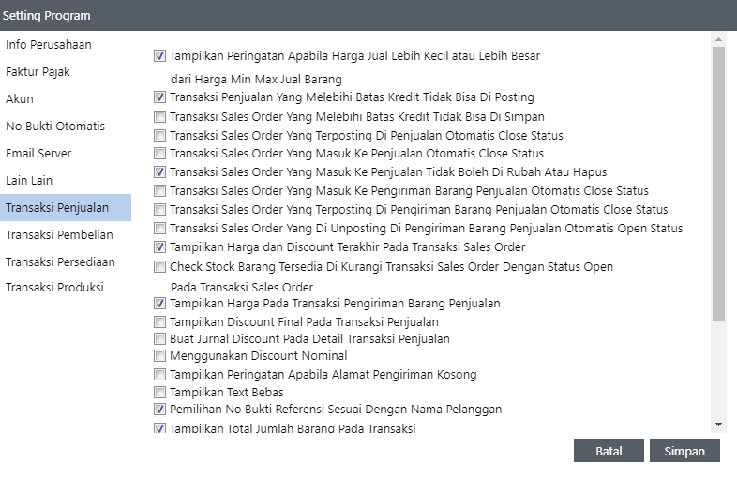
Task: Open the Transaksi Persediaan settings
Action: point(60,261)
